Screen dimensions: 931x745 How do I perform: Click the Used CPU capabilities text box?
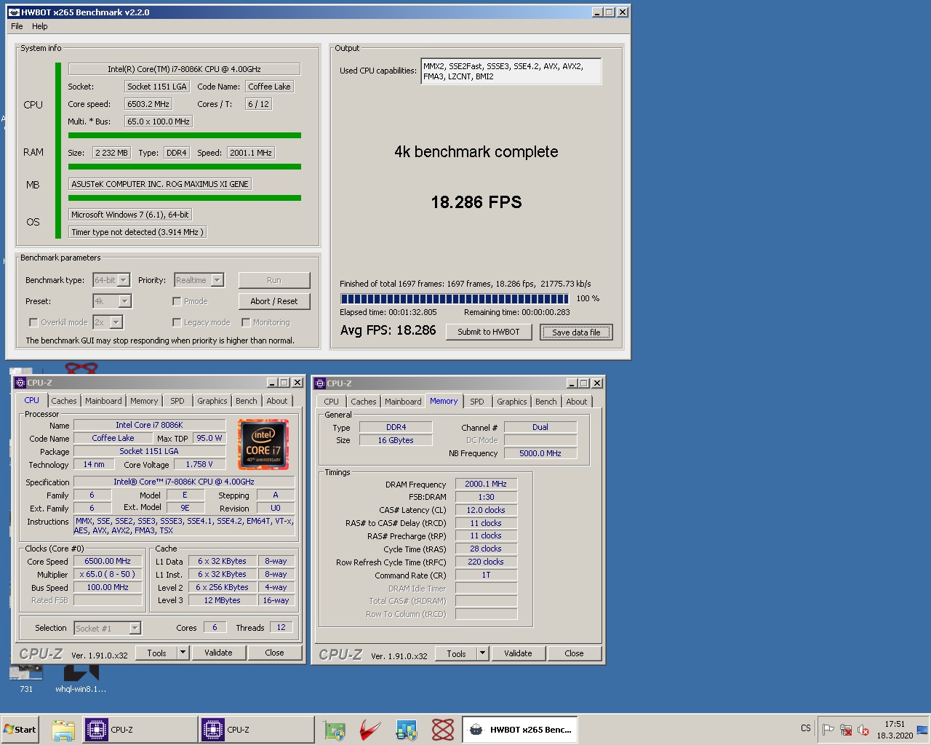coord(511,71)
